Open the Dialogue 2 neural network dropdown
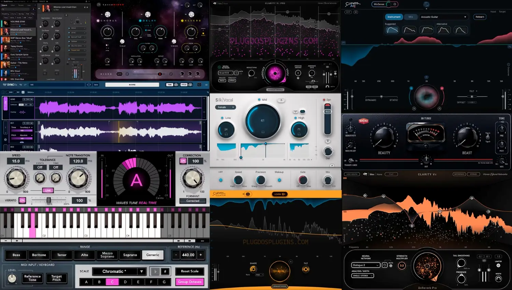Viewport: 512px width, 290px height. (366, 265)
